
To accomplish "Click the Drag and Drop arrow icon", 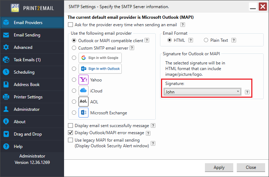I will coord(6,134).
